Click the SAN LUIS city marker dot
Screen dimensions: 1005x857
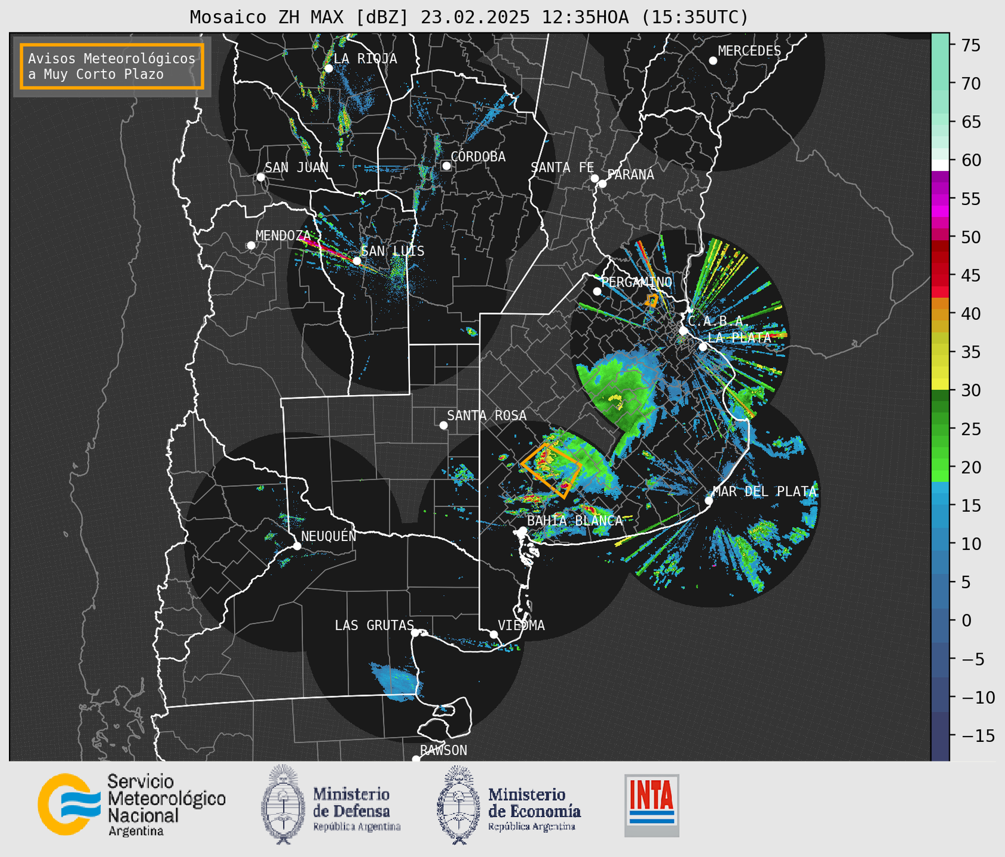(x=357, y=261)
